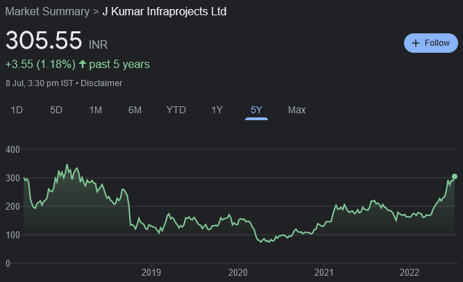463x282 pixels.
Task: Open the Max time range tab
Action: click(x=296, y=110)
